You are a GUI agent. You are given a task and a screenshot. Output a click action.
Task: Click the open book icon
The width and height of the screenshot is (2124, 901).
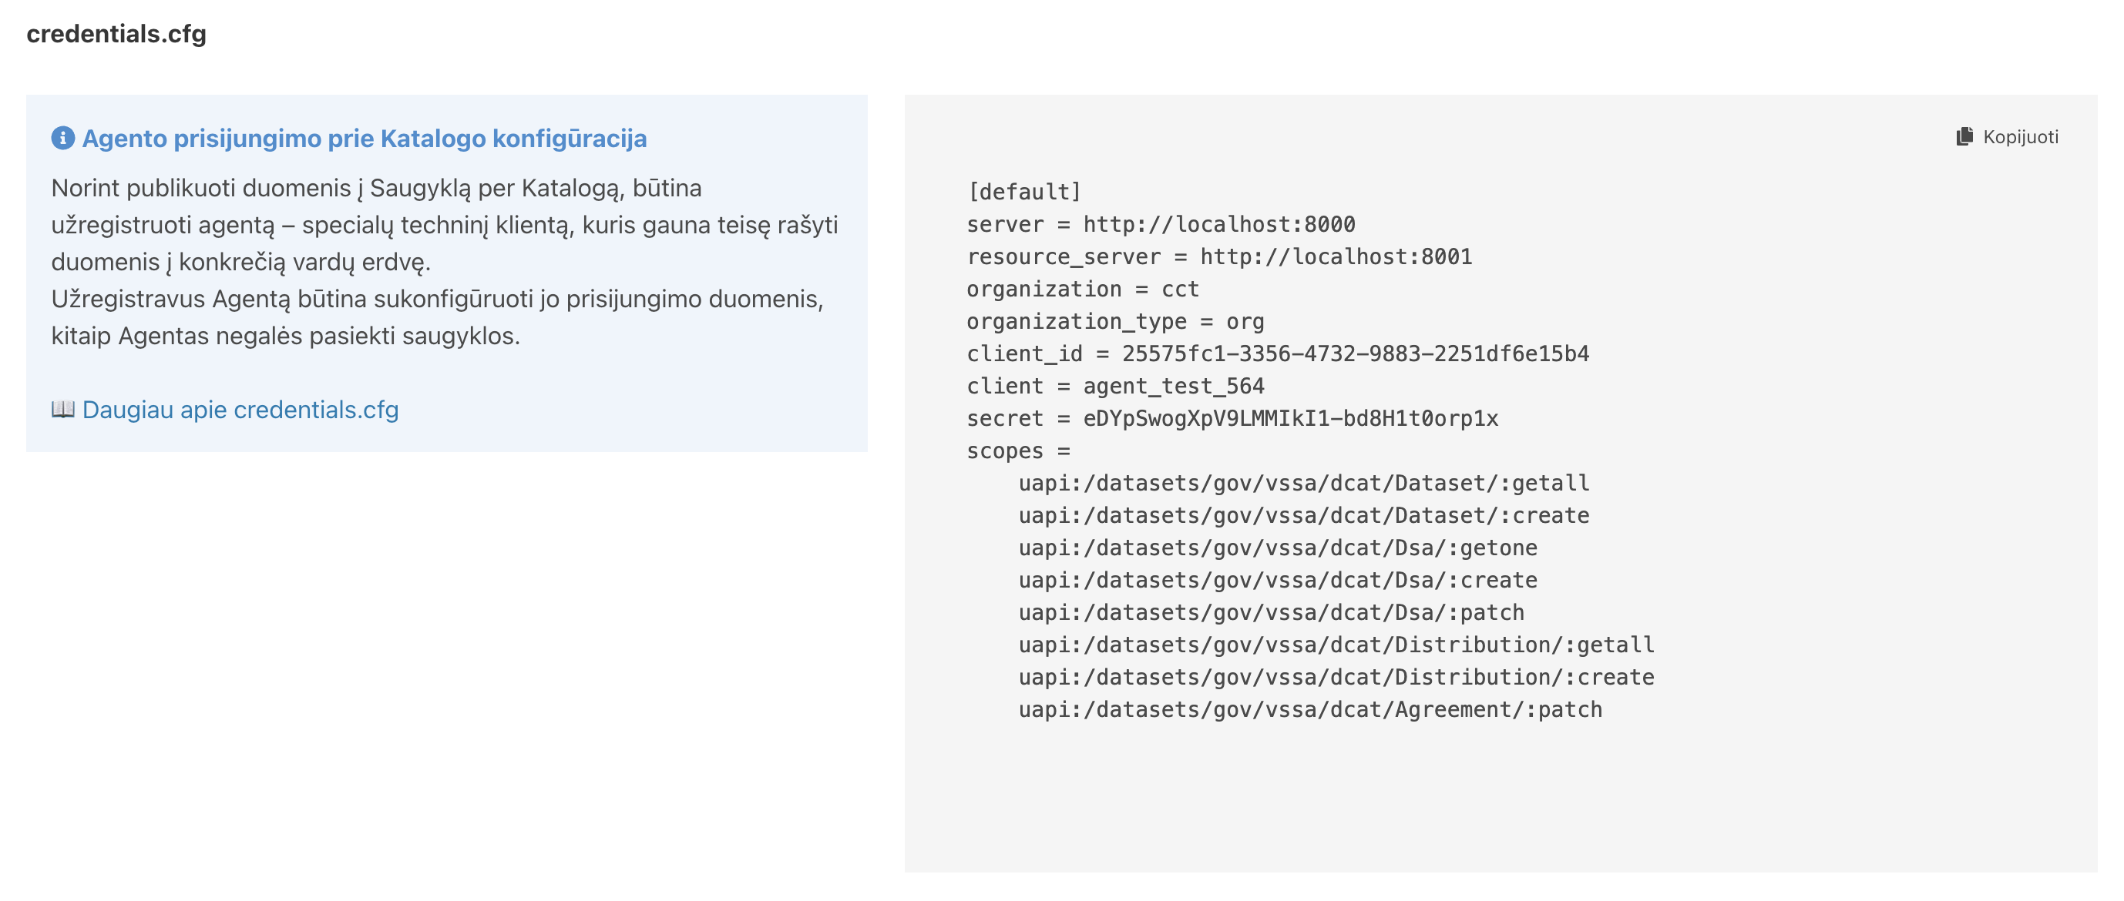(62, 410)
